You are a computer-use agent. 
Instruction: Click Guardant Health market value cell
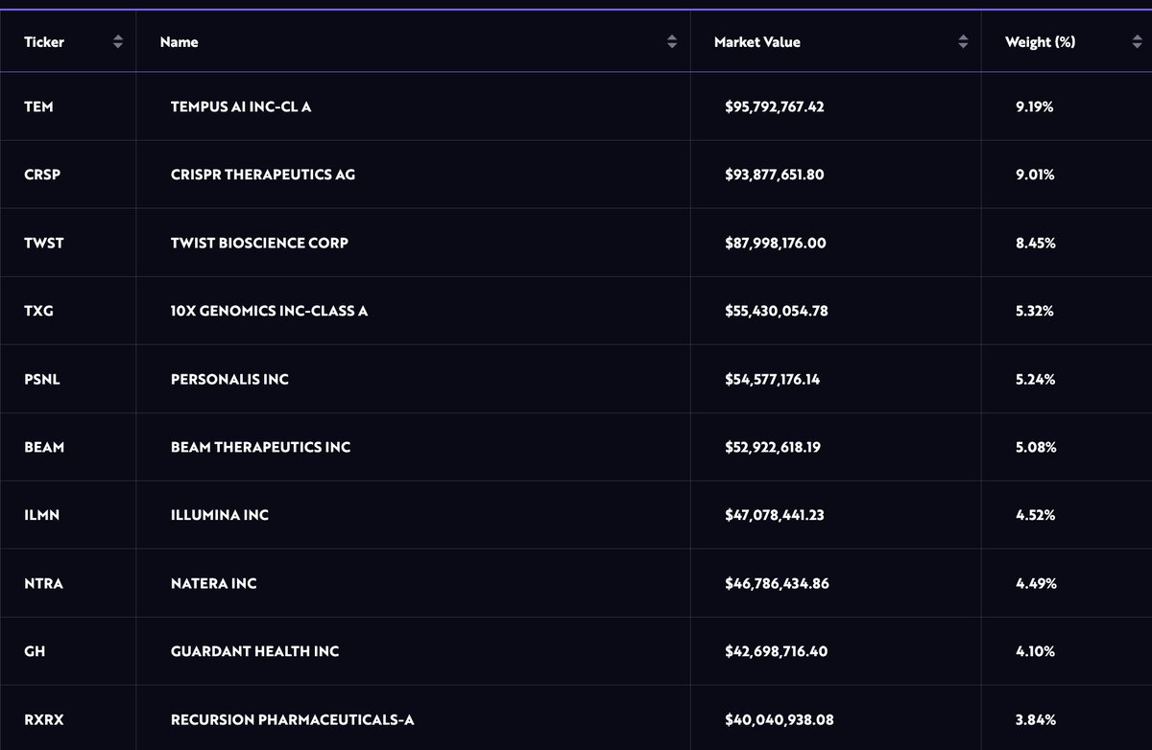click(776, 651)
